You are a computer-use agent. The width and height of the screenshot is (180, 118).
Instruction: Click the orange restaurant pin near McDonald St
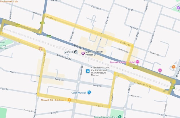[174, 67]
